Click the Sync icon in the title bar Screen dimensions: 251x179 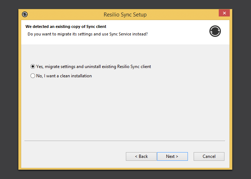25,14
